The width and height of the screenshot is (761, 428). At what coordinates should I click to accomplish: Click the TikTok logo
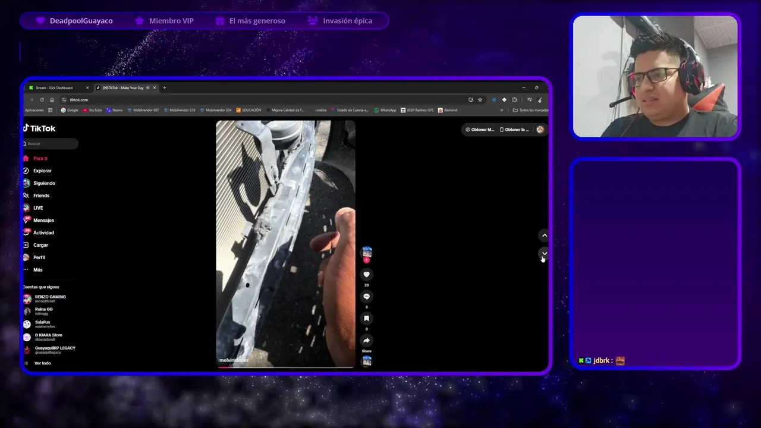(39, 128)
